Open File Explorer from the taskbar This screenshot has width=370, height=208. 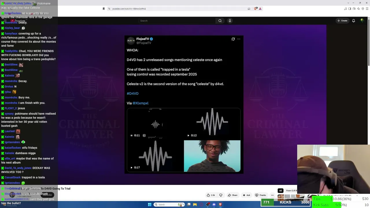coord(195,205)
